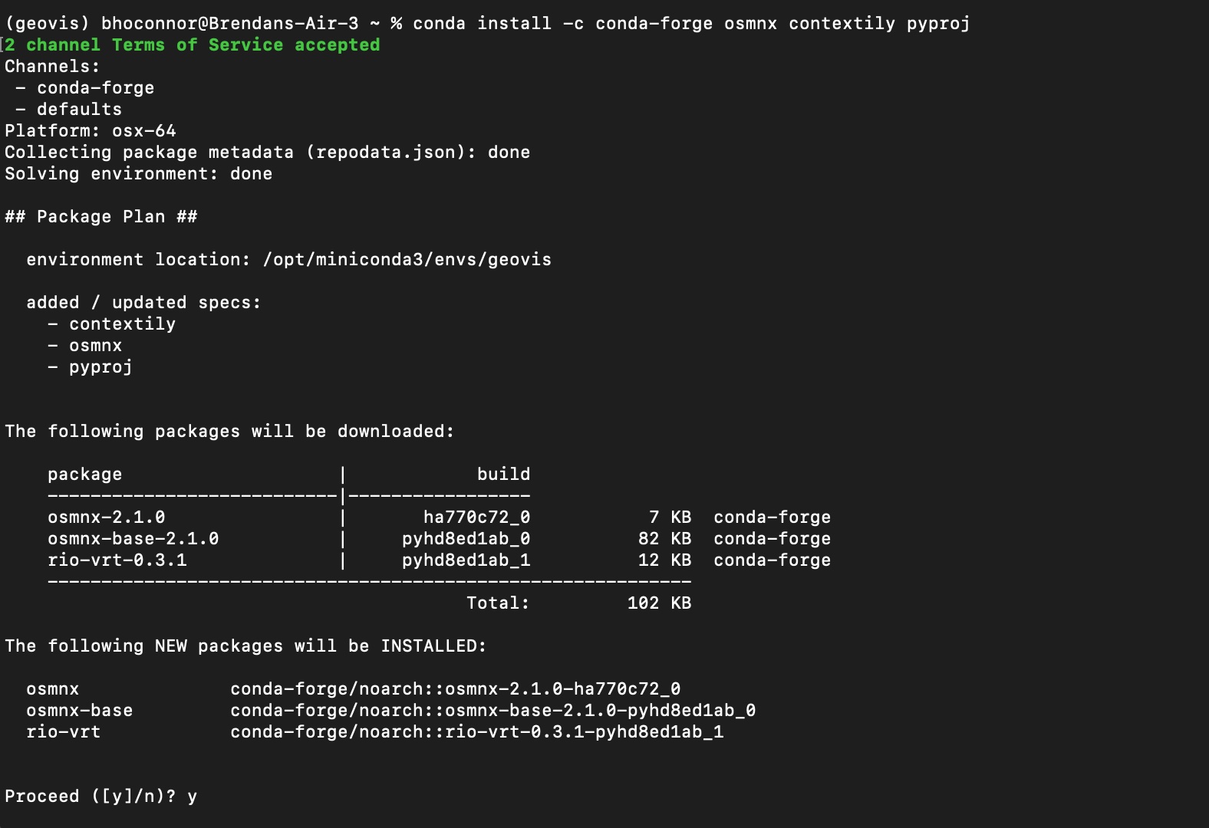The height and width of the screenshot is (828, 1209).
Task: Click pyproj in the added specs list
Action: pos(100,367)
